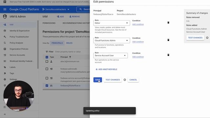Open Service Accounts menu item
This screenshot has height=118, width=210.
tap(17, 55)
